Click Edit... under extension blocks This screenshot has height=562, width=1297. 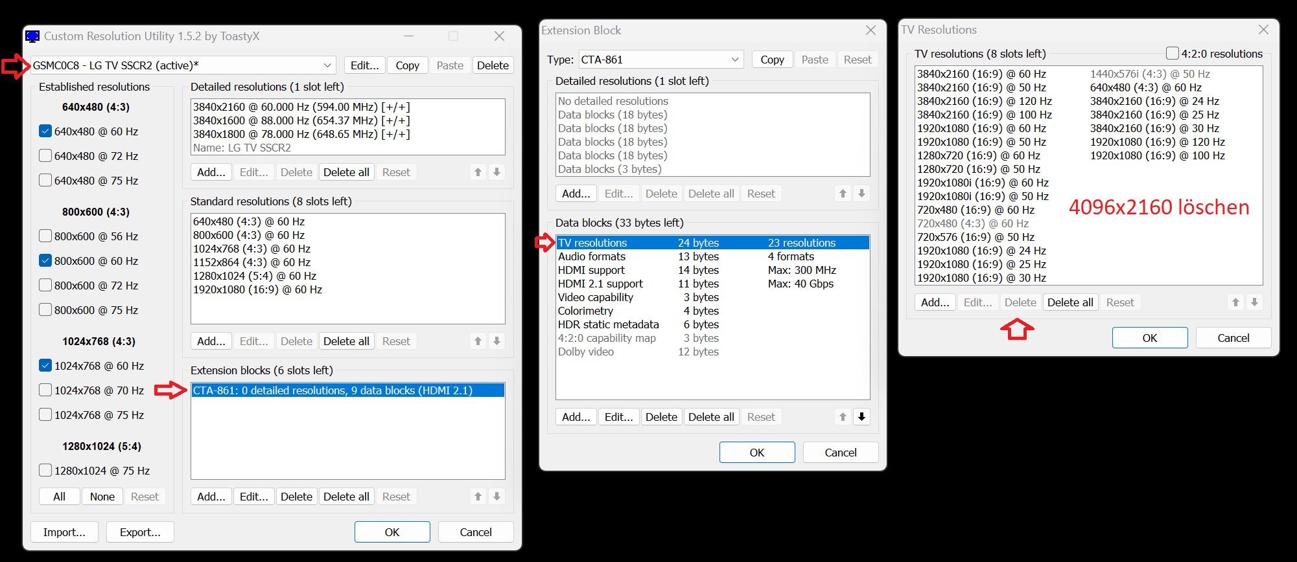pyautogui.click(x=253, y=497)
